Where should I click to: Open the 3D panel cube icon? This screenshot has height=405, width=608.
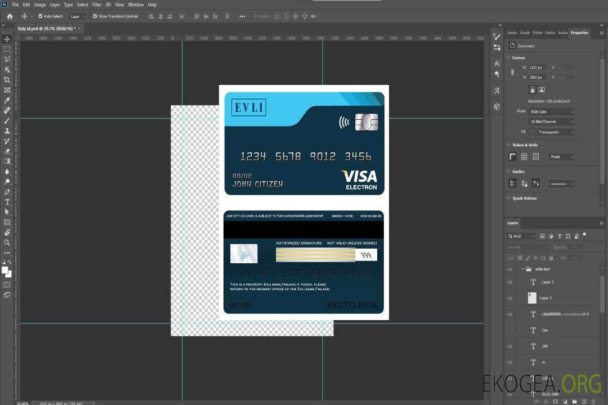click(x=497, y=106)
